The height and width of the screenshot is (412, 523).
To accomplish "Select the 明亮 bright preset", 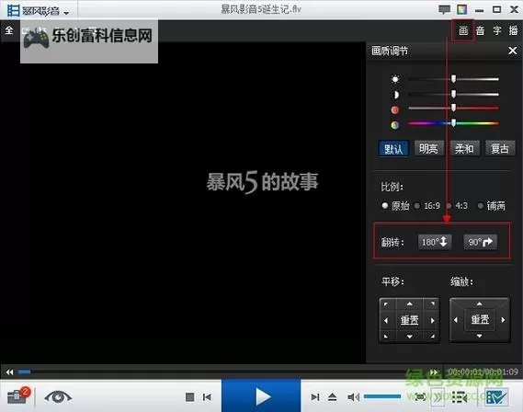I will click(x=429, y=148).
